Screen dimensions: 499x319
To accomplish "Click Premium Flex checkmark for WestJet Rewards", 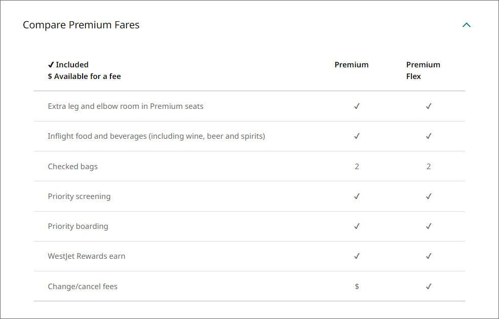I will pyautogui.click(x=429, y=256).
